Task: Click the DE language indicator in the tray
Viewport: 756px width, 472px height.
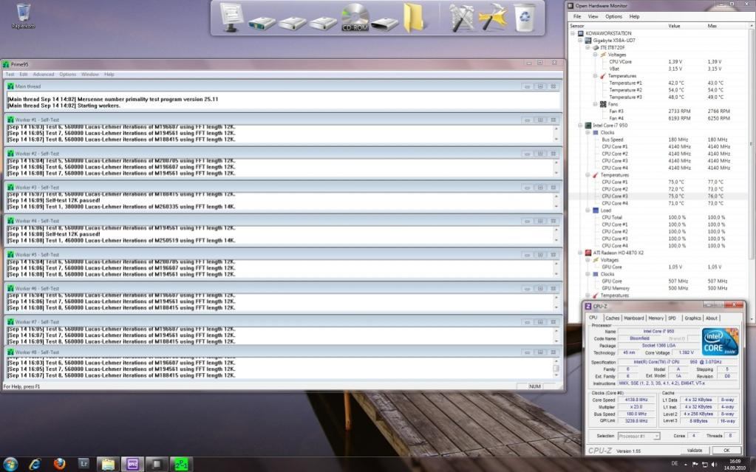Action: pyautogui.click(x=675, y=464)
